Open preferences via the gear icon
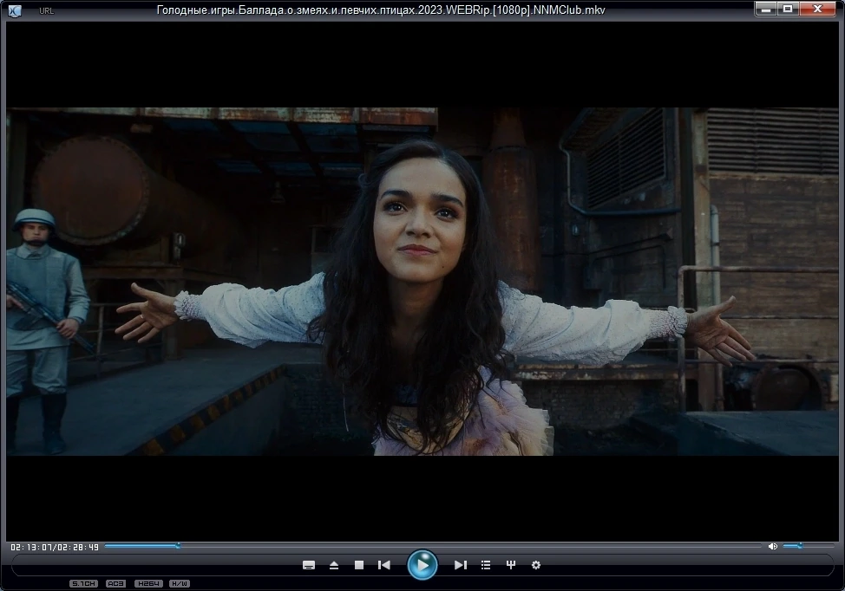 [535, 565]
